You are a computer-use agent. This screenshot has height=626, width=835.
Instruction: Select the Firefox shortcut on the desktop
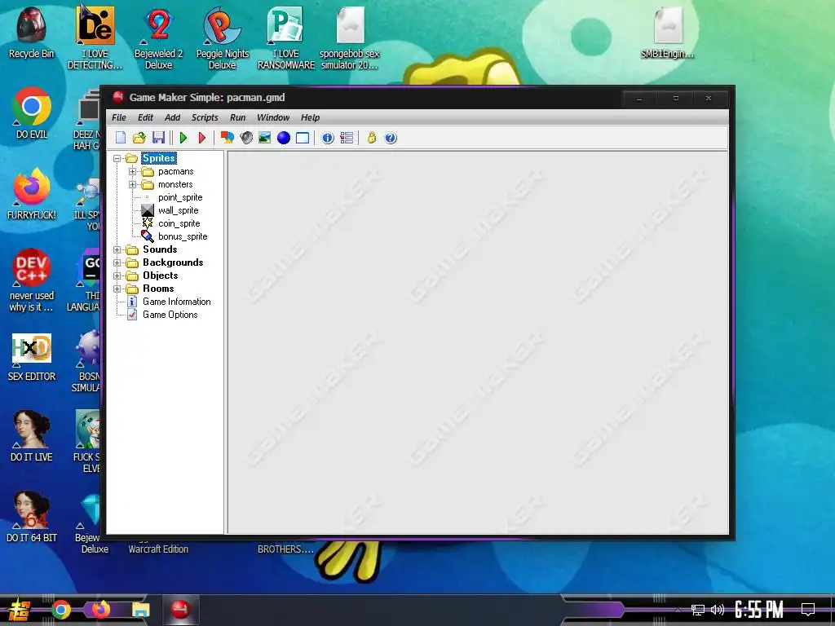point(32,194)
